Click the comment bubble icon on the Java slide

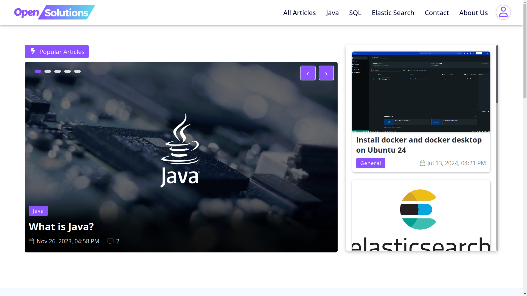click(x=110, y=241)
